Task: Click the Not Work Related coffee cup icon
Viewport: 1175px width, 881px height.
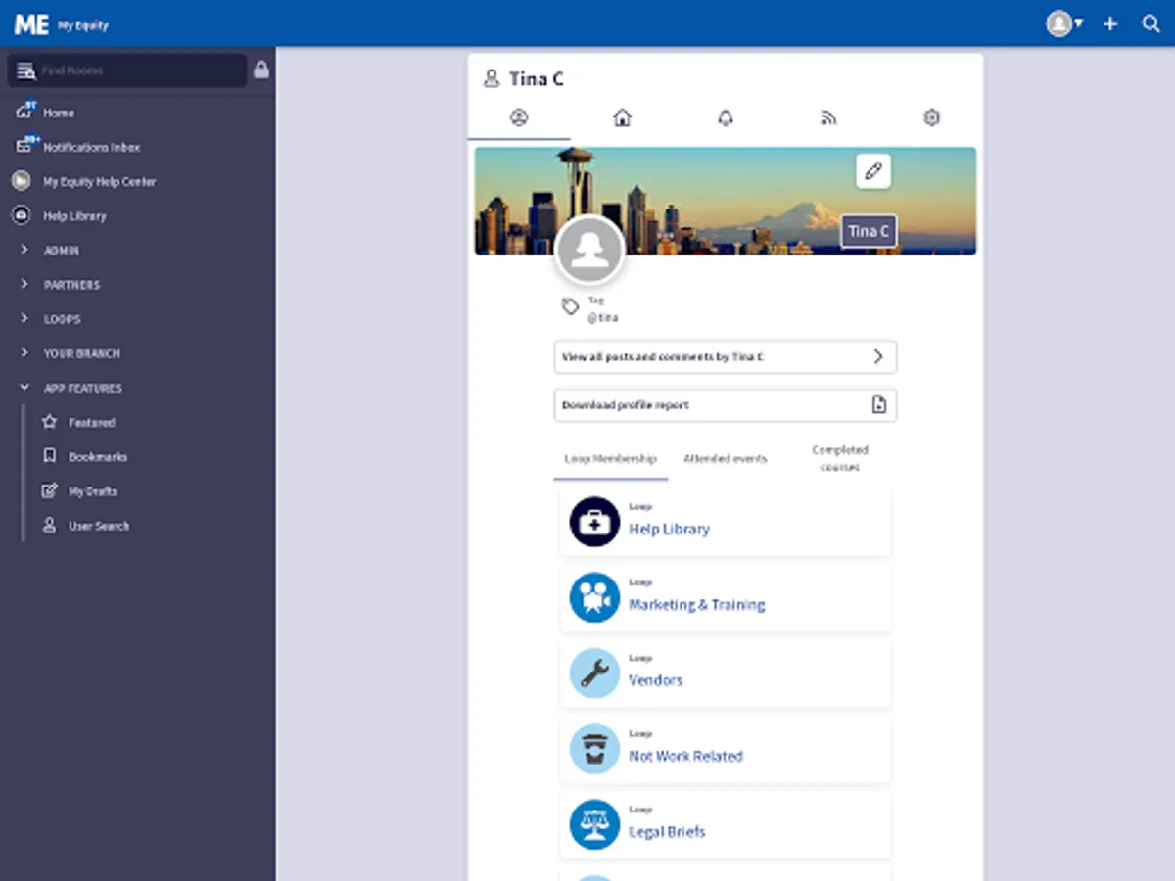Action: (x=594, y=749)
